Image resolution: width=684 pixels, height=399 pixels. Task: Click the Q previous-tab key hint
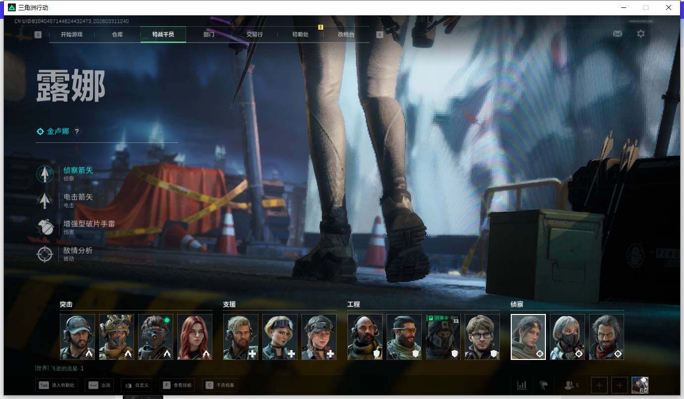[38, 35]
